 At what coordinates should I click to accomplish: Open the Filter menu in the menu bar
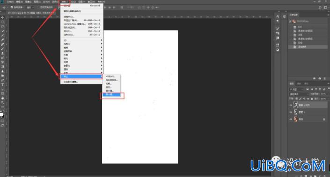click(65, 2)
